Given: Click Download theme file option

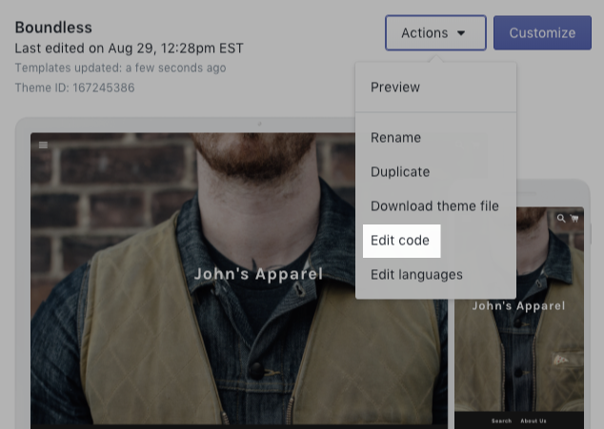Looking at the screenshot, I should tap(434, 206).
